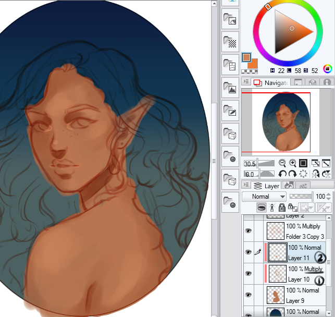Switch color space with small color wheel icon

point(327,69)
